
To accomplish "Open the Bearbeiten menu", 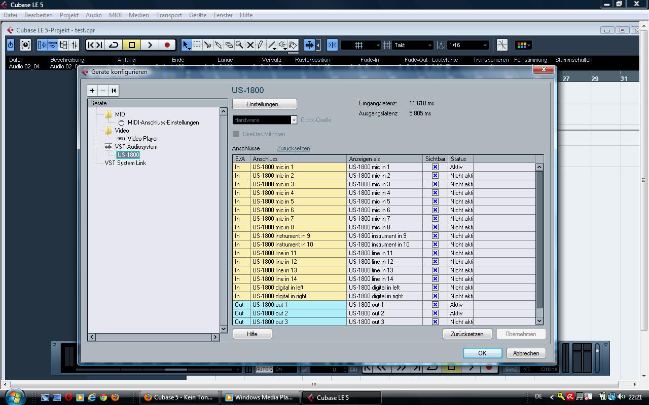I will coord(39,15).
